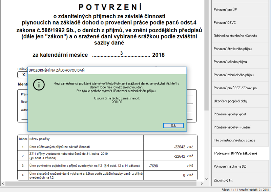Click the horizontal scrollbar left arrow
The width and height of the screenshot is (271, 192).
pyautogui.click(x=3, y=184)
